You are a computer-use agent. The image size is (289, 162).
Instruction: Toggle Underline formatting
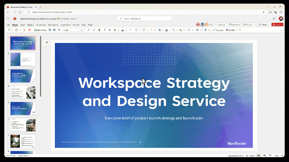(110, 30)
